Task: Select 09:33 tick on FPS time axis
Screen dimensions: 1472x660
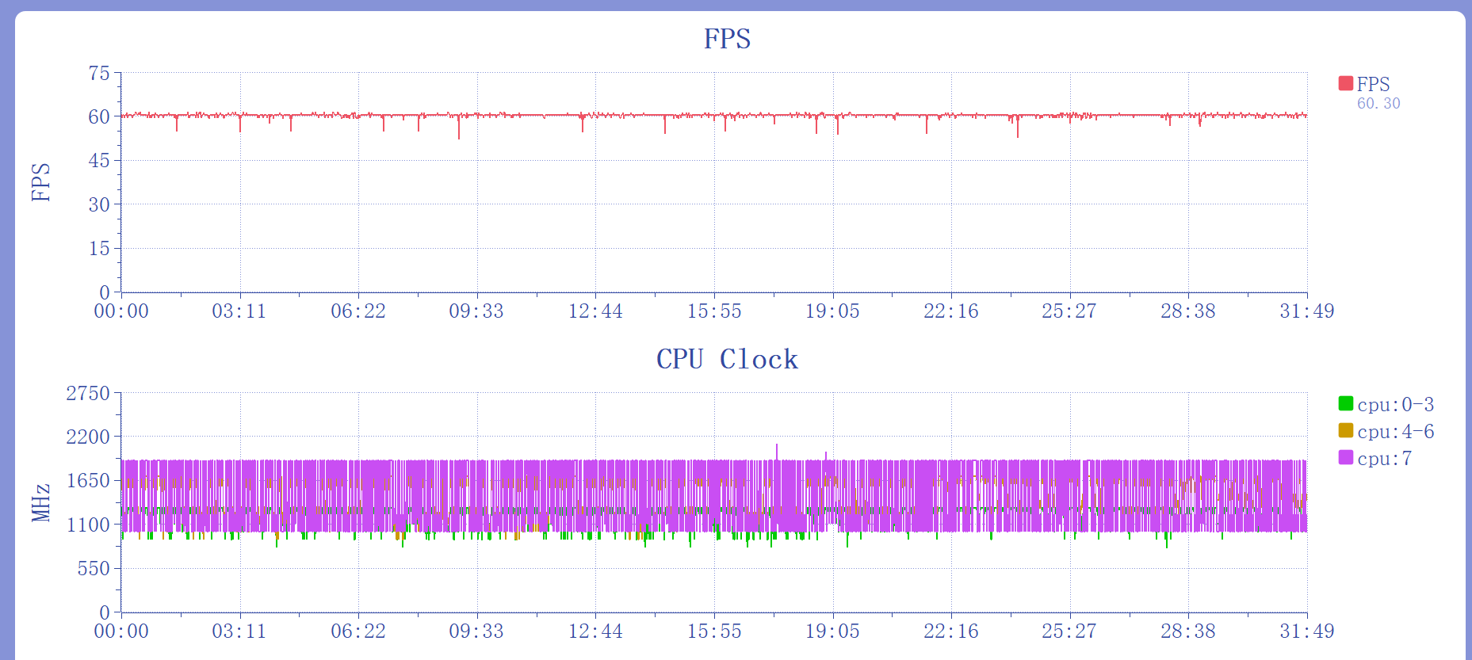Action: [x=476, y=311]
